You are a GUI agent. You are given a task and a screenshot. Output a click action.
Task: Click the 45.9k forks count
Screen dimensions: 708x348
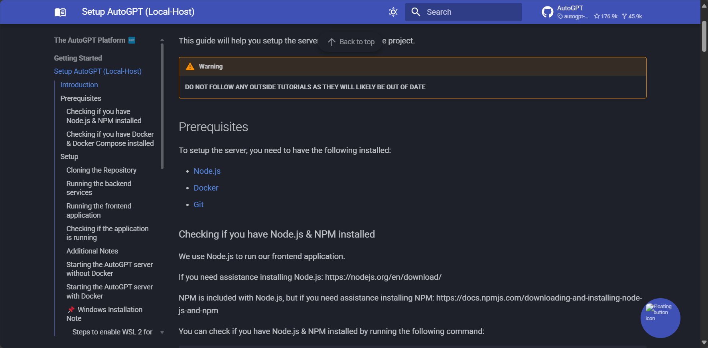632,16
